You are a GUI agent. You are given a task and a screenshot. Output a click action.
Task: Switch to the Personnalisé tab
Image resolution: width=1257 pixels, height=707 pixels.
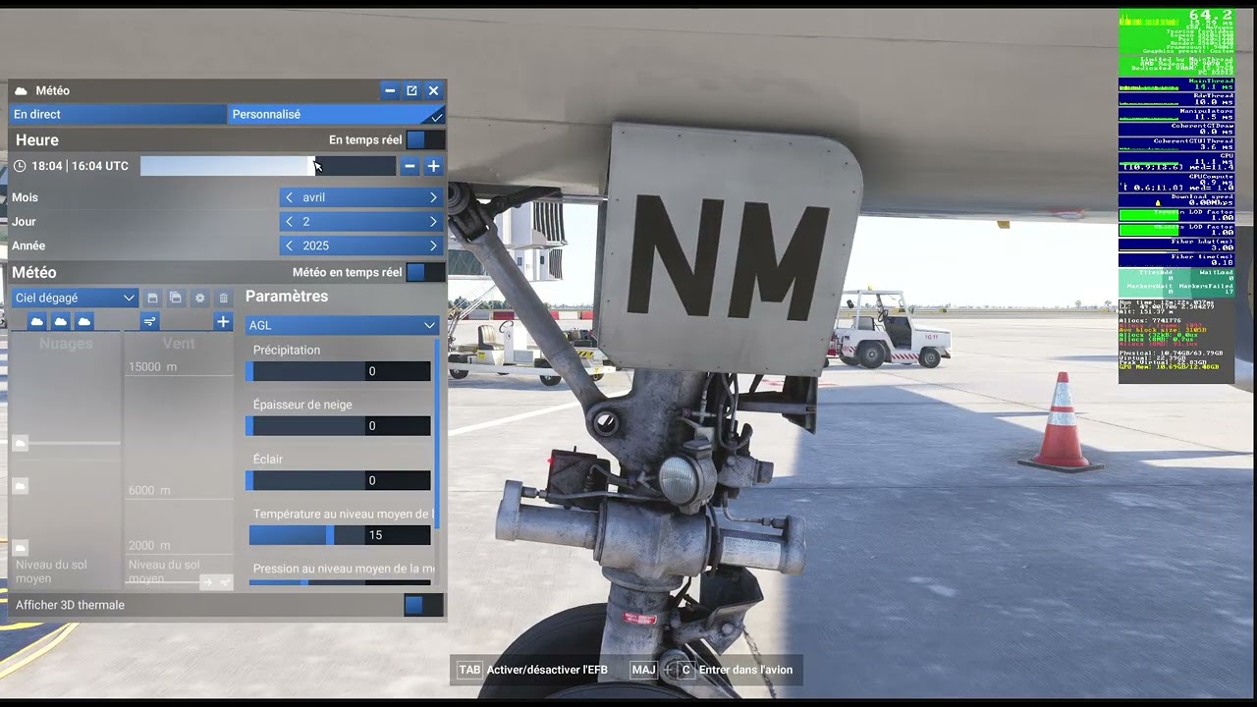point(336,114)
